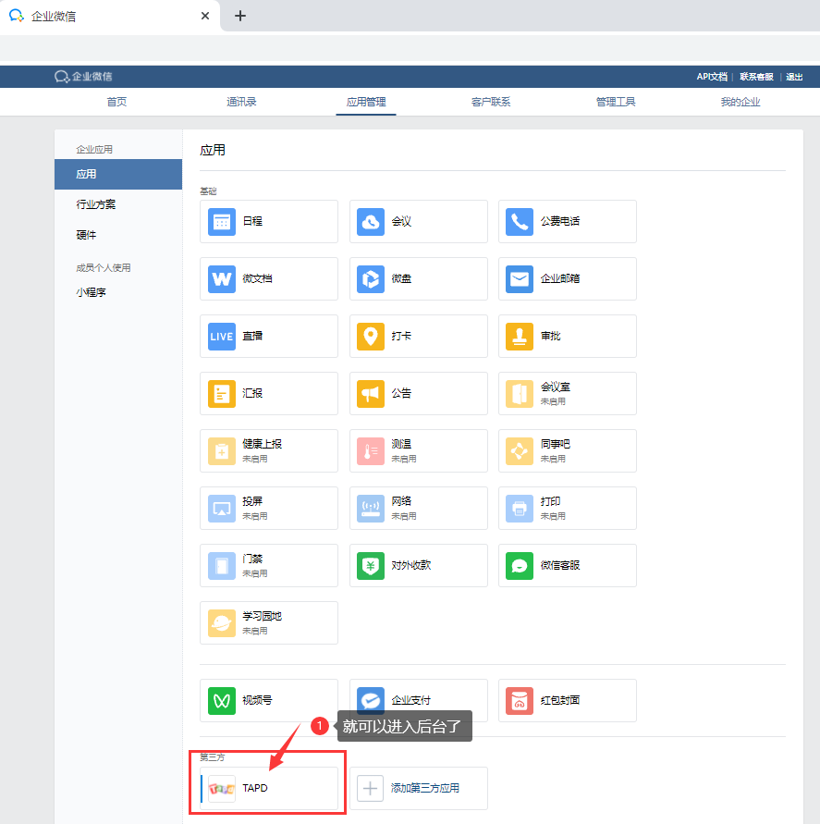Click the 微信客服 customer service icon

tap(567, 565)
